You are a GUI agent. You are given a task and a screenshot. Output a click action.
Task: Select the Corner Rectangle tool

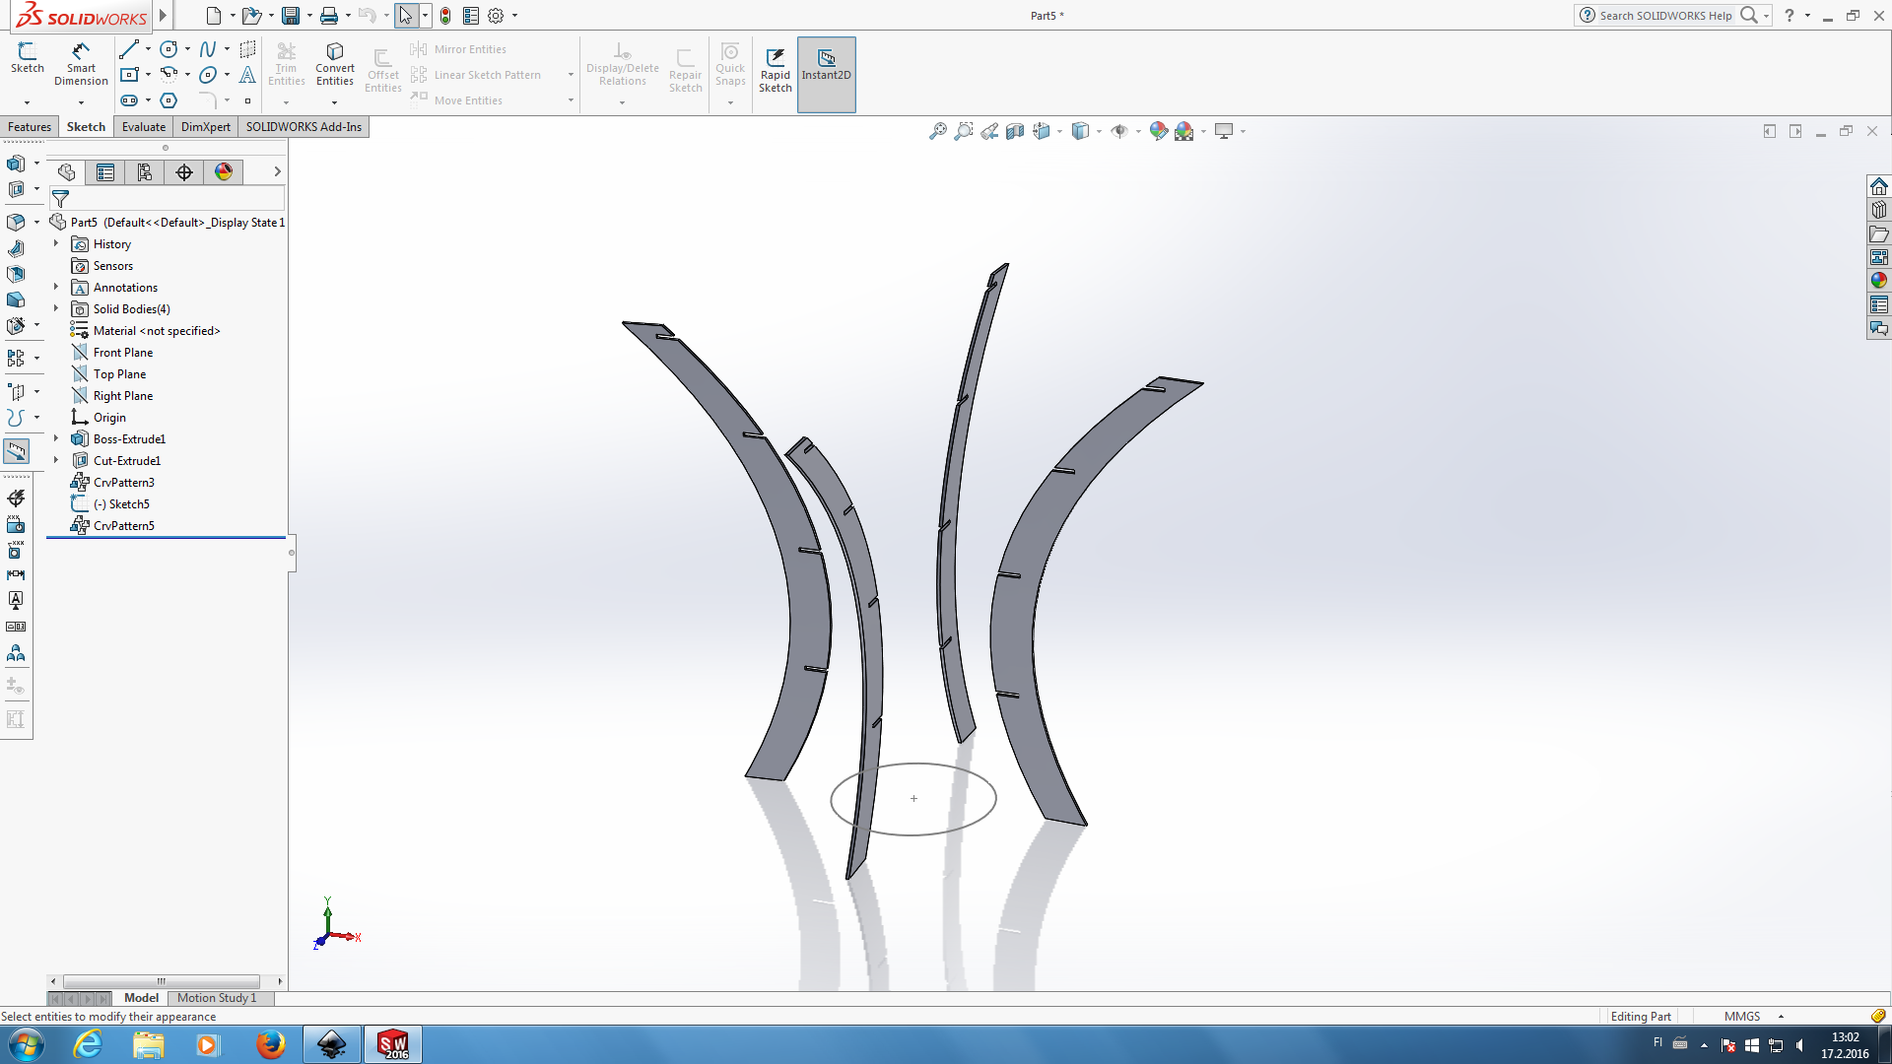(x=129, y=75)
